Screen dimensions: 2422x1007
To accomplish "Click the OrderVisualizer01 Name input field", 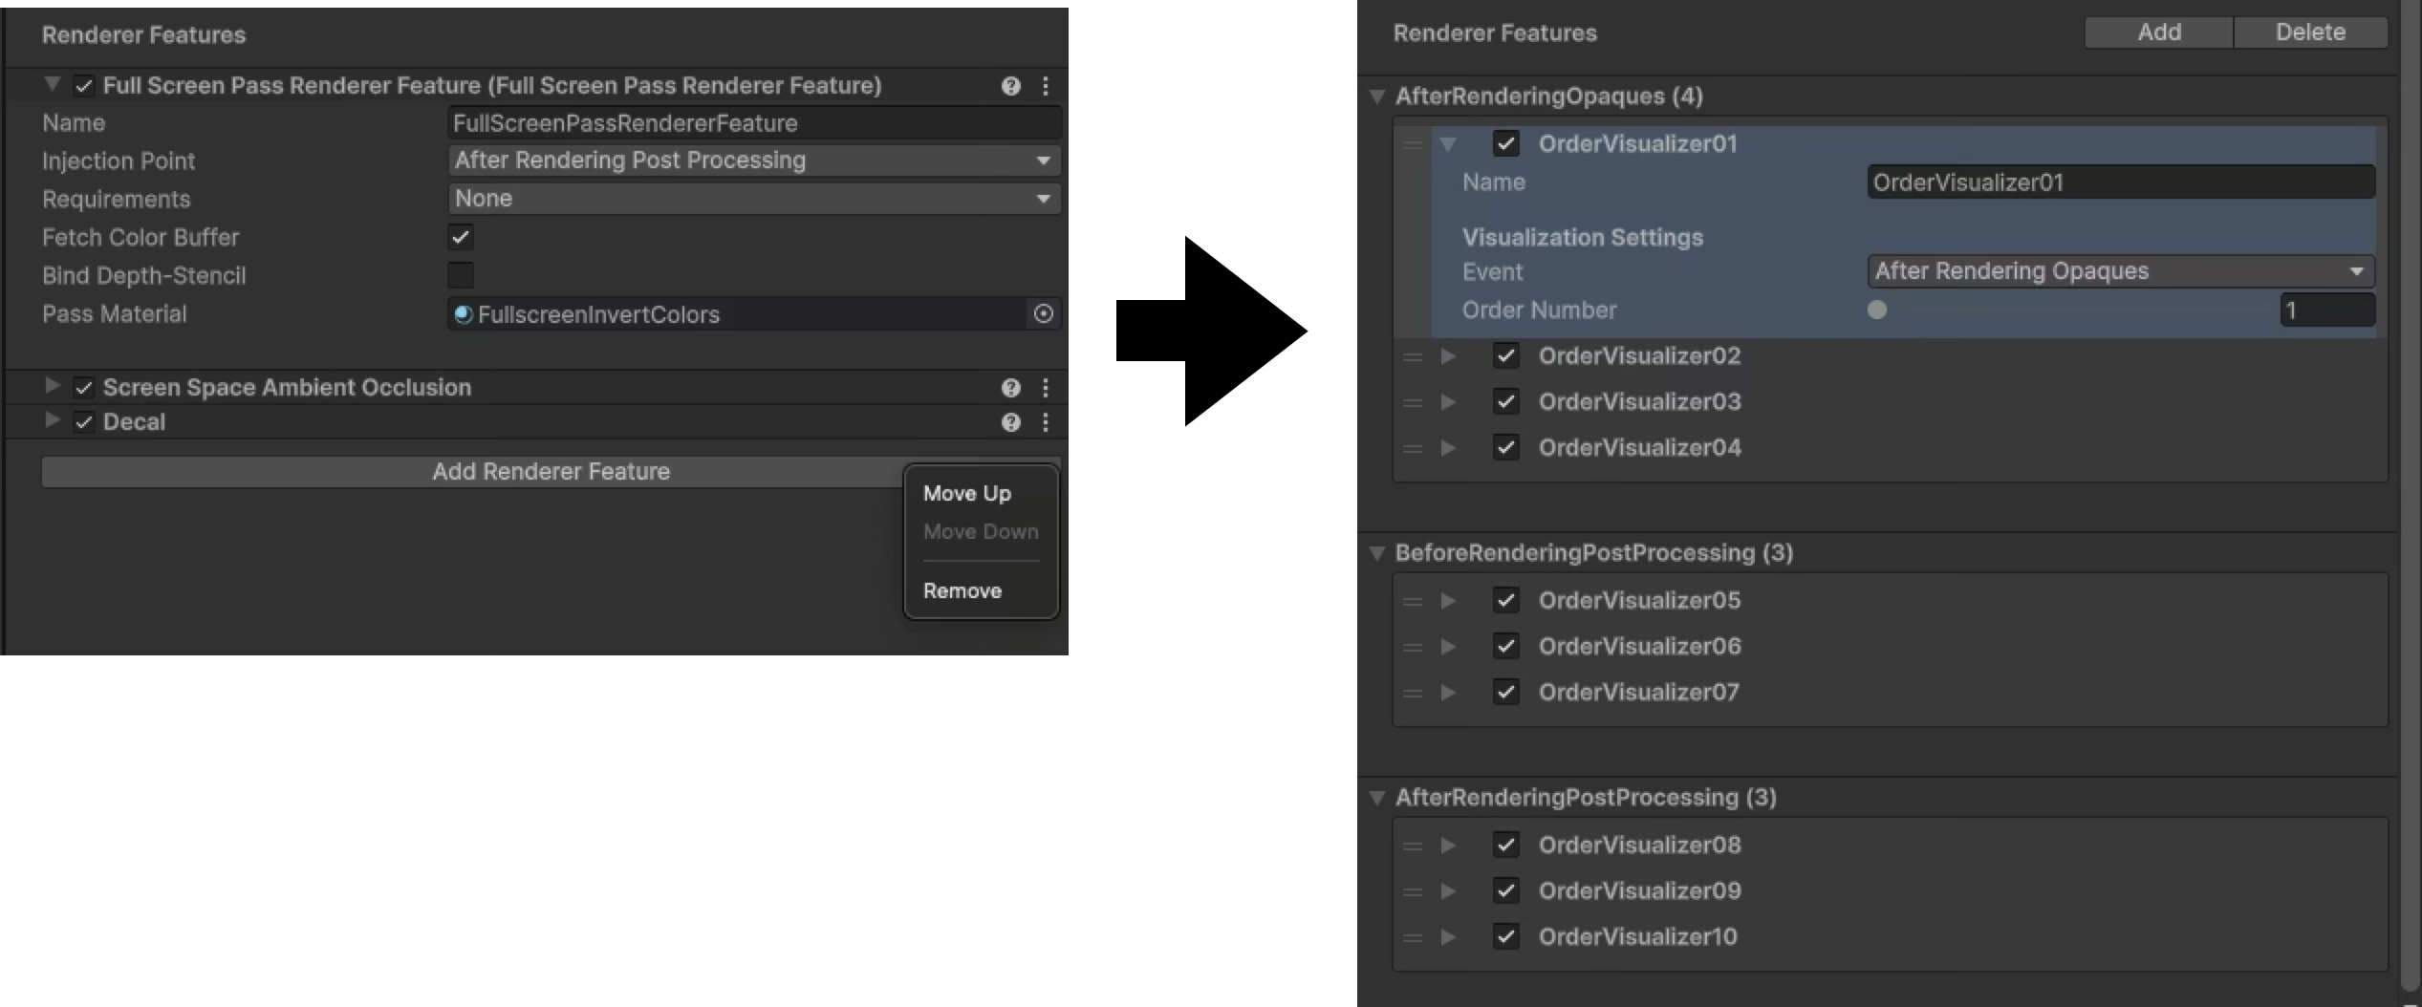I will tap(2121, 182).
